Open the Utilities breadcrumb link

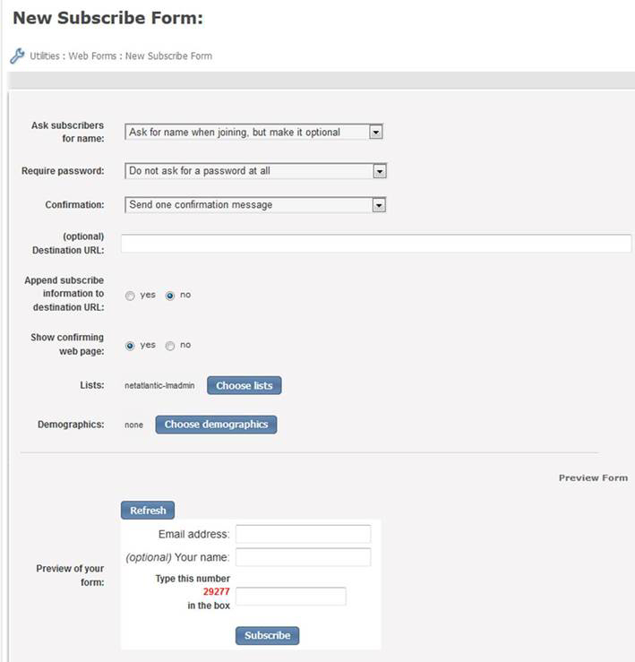pos(44,56)
